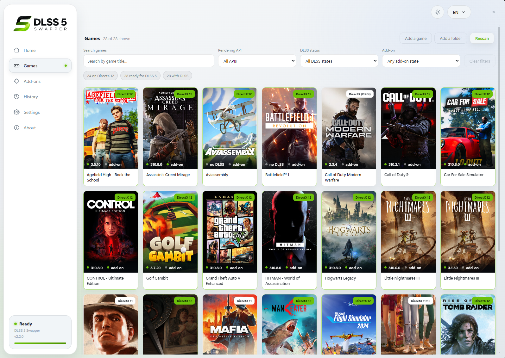Click the v2.2.0 version text
Screen dimensions: 505x358
(19, 336)
